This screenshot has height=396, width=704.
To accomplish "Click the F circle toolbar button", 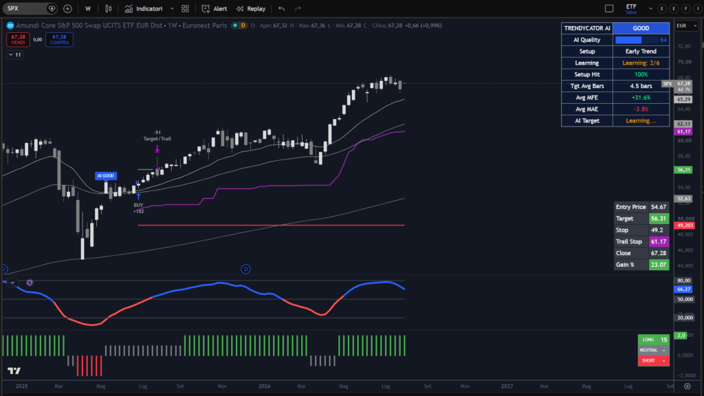I will pos(686,8).
